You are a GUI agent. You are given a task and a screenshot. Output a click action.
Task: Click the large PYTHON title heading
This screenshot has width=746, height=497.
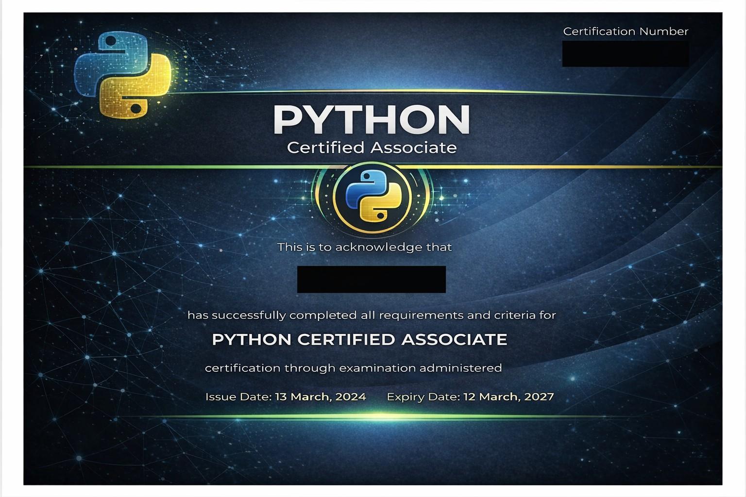click(x=371, y=119)
